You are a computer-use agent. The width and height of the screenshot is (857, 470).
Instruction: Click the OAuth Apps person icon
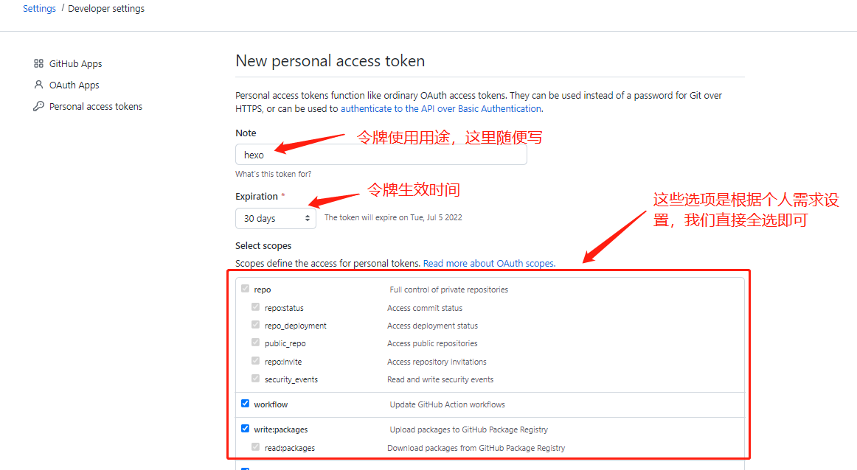pyautogui.click(x=38, y=85)
